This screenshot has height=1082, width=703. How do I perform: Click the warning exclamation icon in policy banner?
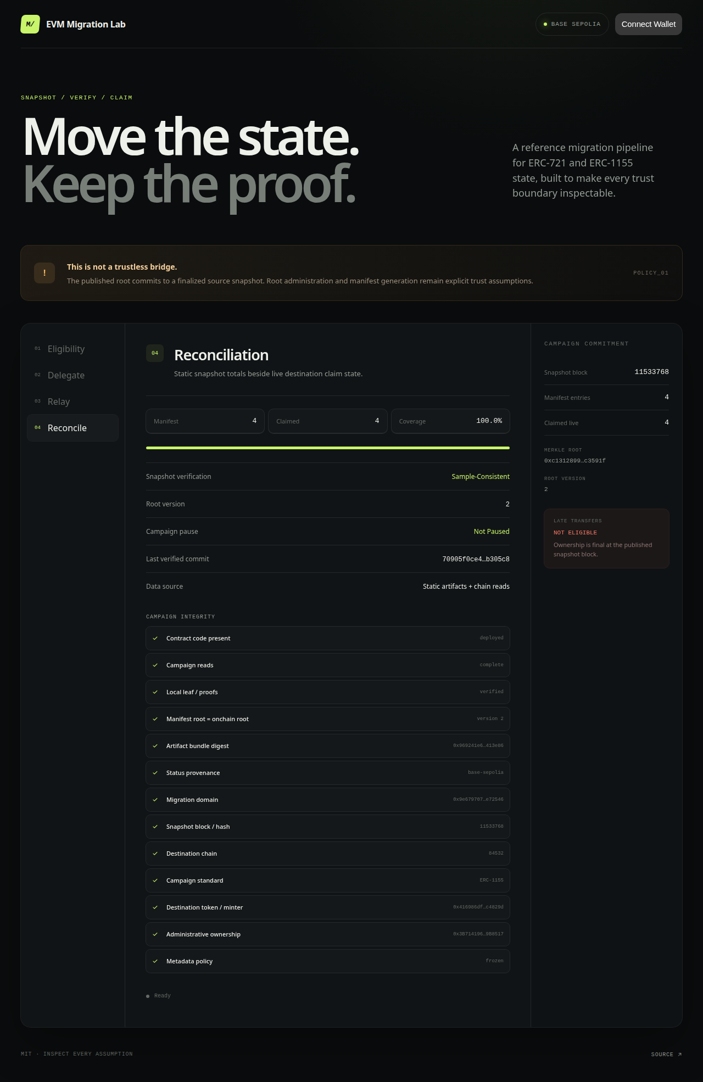(x=44, y=273)
